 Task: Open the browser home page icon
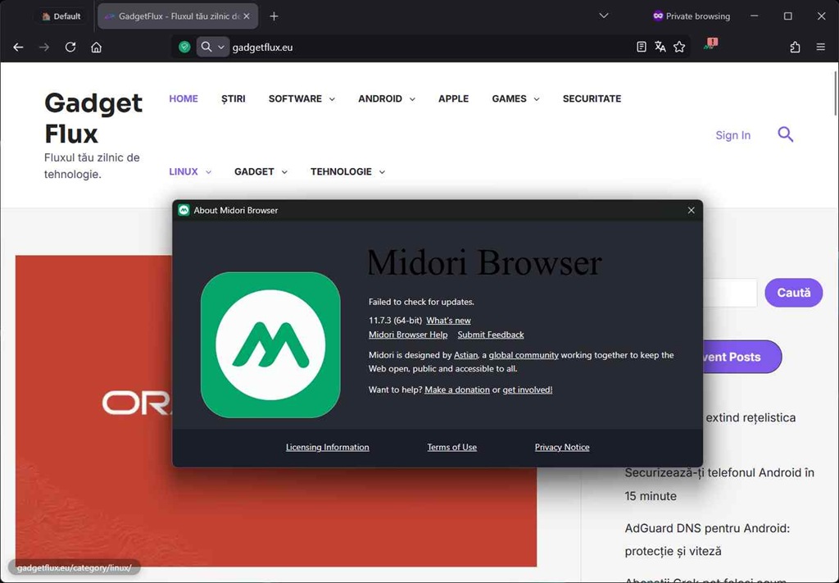tap(97, 47)
